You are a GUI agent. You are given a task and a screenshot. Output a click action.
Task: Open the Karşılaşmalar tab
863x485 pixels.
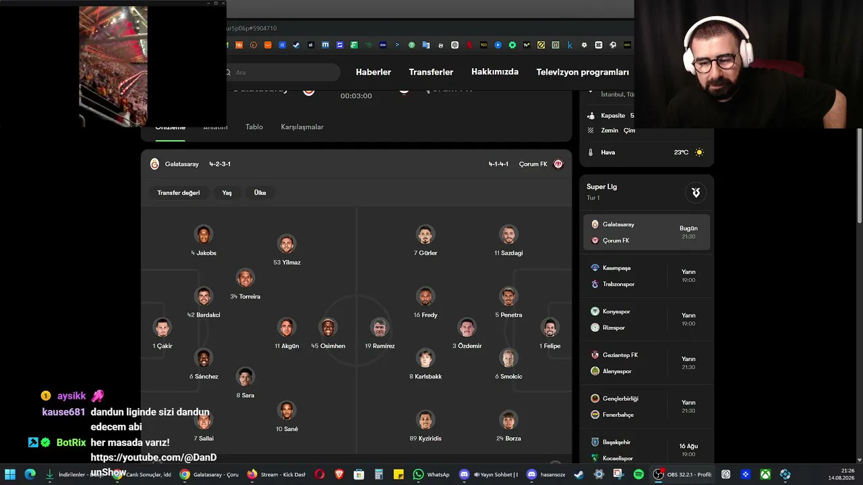pos(302,127)
